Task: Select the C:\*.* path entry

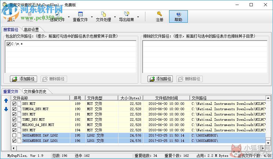Action: [x=17, y=44]
